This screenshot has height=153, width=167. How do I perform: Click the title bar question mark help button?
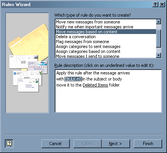coord(155,5)
